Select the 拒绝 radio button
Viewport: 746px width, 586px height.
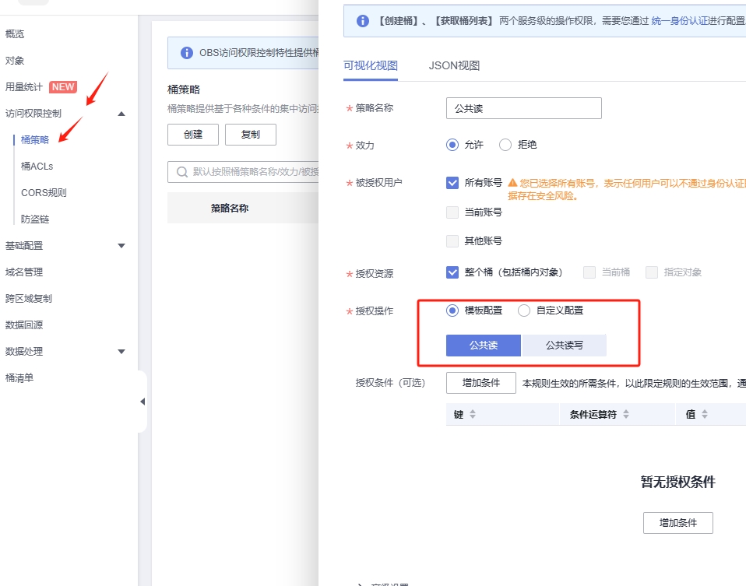[x=505, y=145]
